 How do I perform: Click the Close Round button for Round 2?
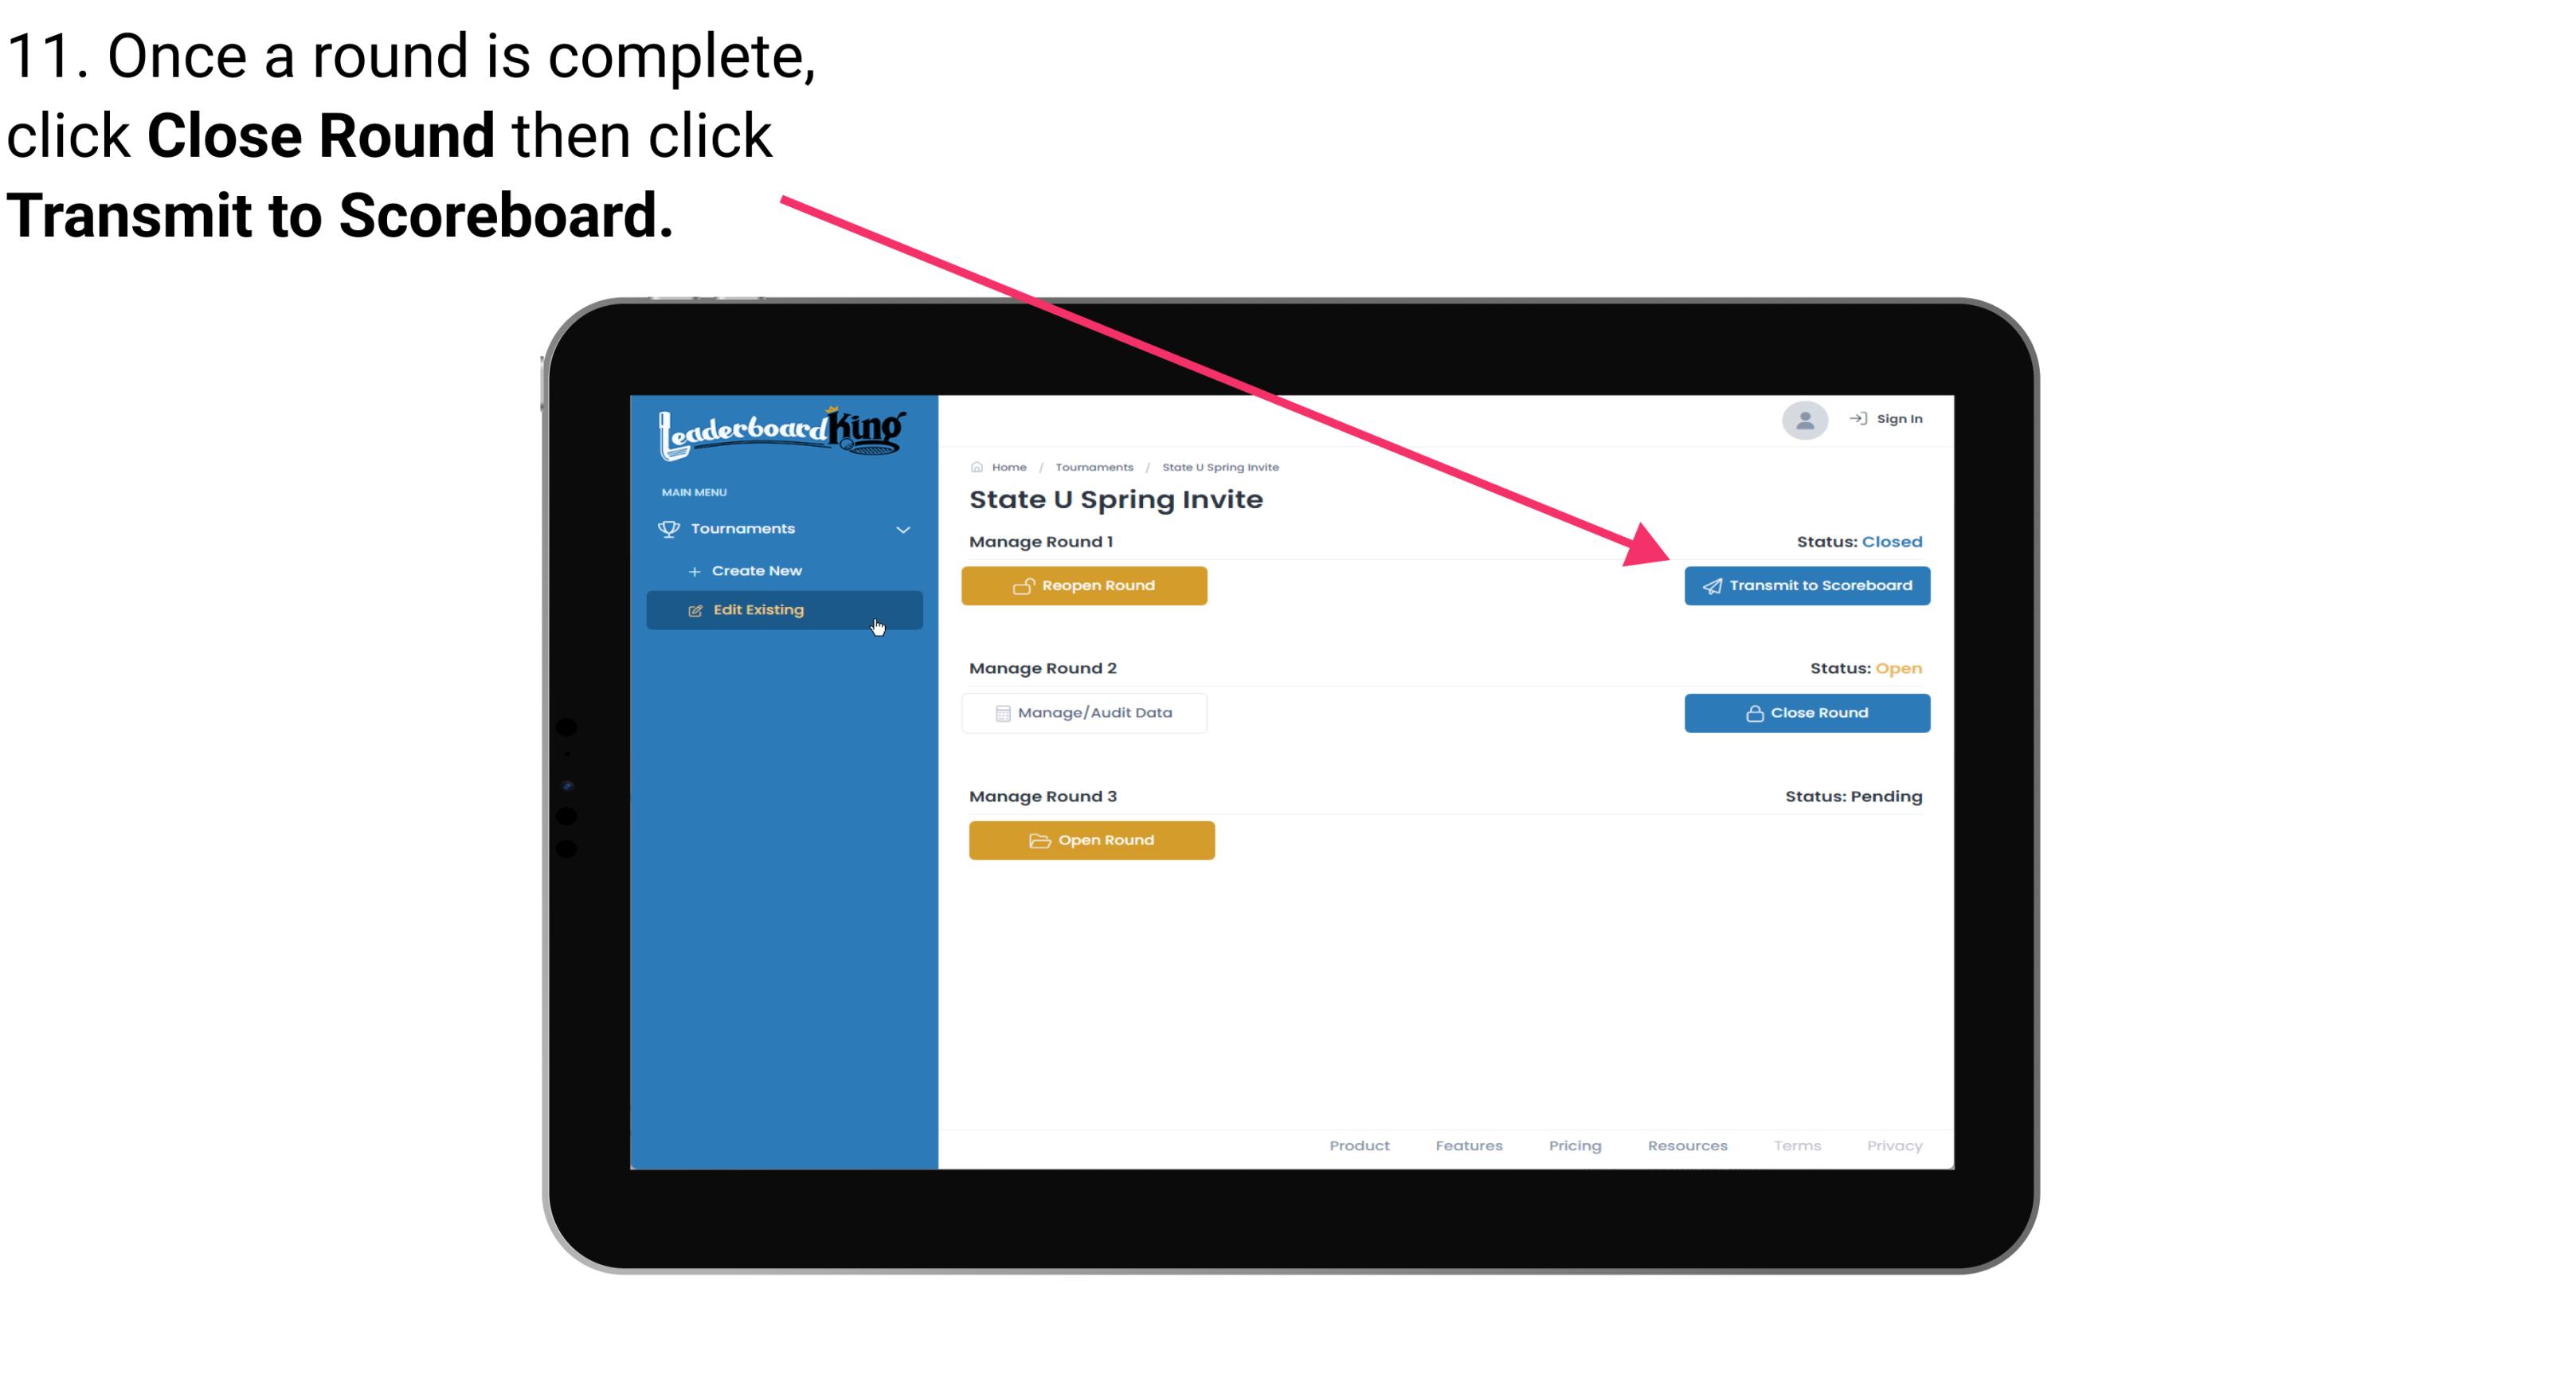click(x=1805, y=714)
